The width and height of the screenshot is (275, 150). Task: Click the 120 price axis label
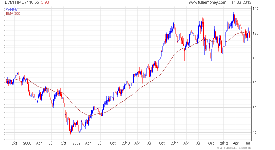coord(255,33)
